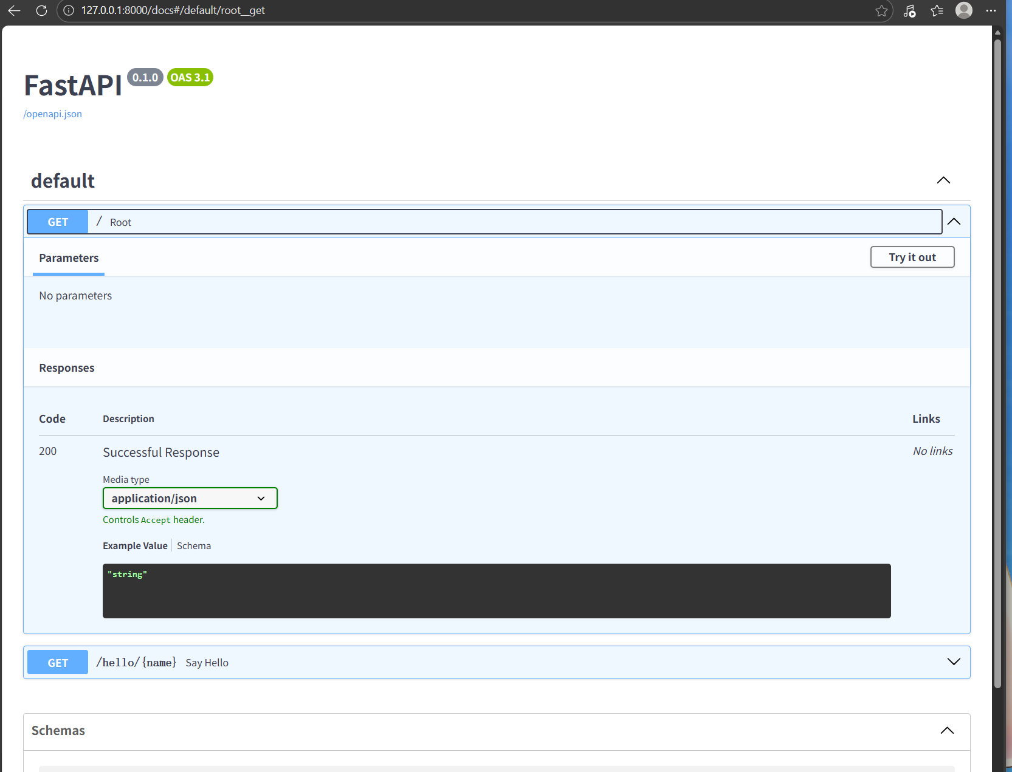Viewport: 1012px width, 772px height.
Task: Click the "Controls Accept header." note
Action: (x=154, y=520)
